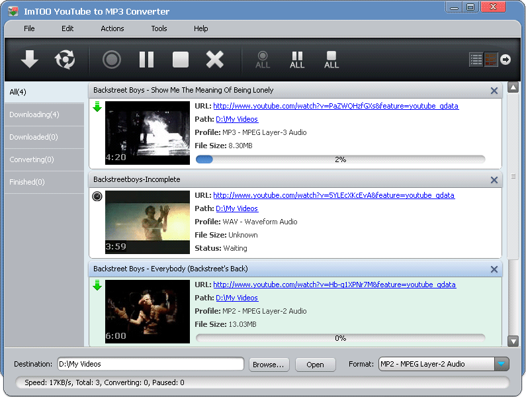Click the status bar speed text
Image resolution: width=526 pixels, height=397 pixels.
coord(105,382)
